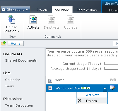Toggle the select-all checkbox in header
Screen dimensions: 118x111
click(50, 81)
